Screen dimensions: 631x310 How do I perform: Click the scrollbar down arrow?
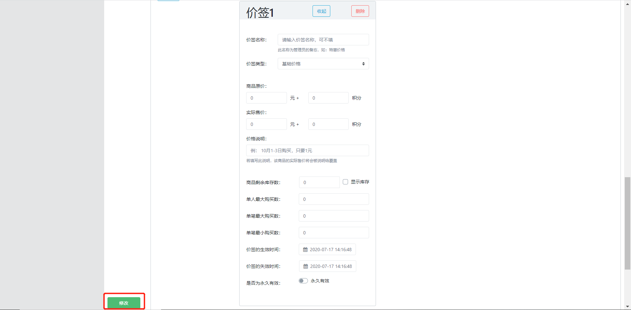627,307
